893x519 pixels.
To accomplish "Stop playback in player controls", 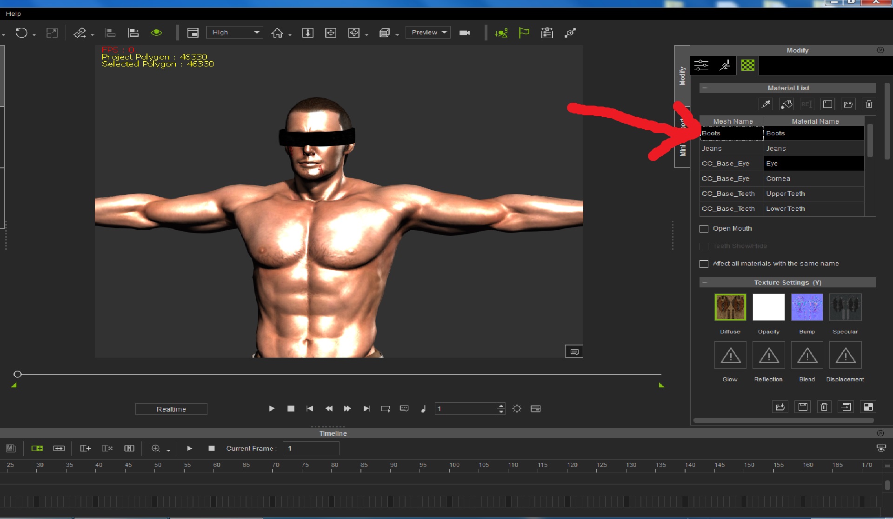I will tap(291, 409).
